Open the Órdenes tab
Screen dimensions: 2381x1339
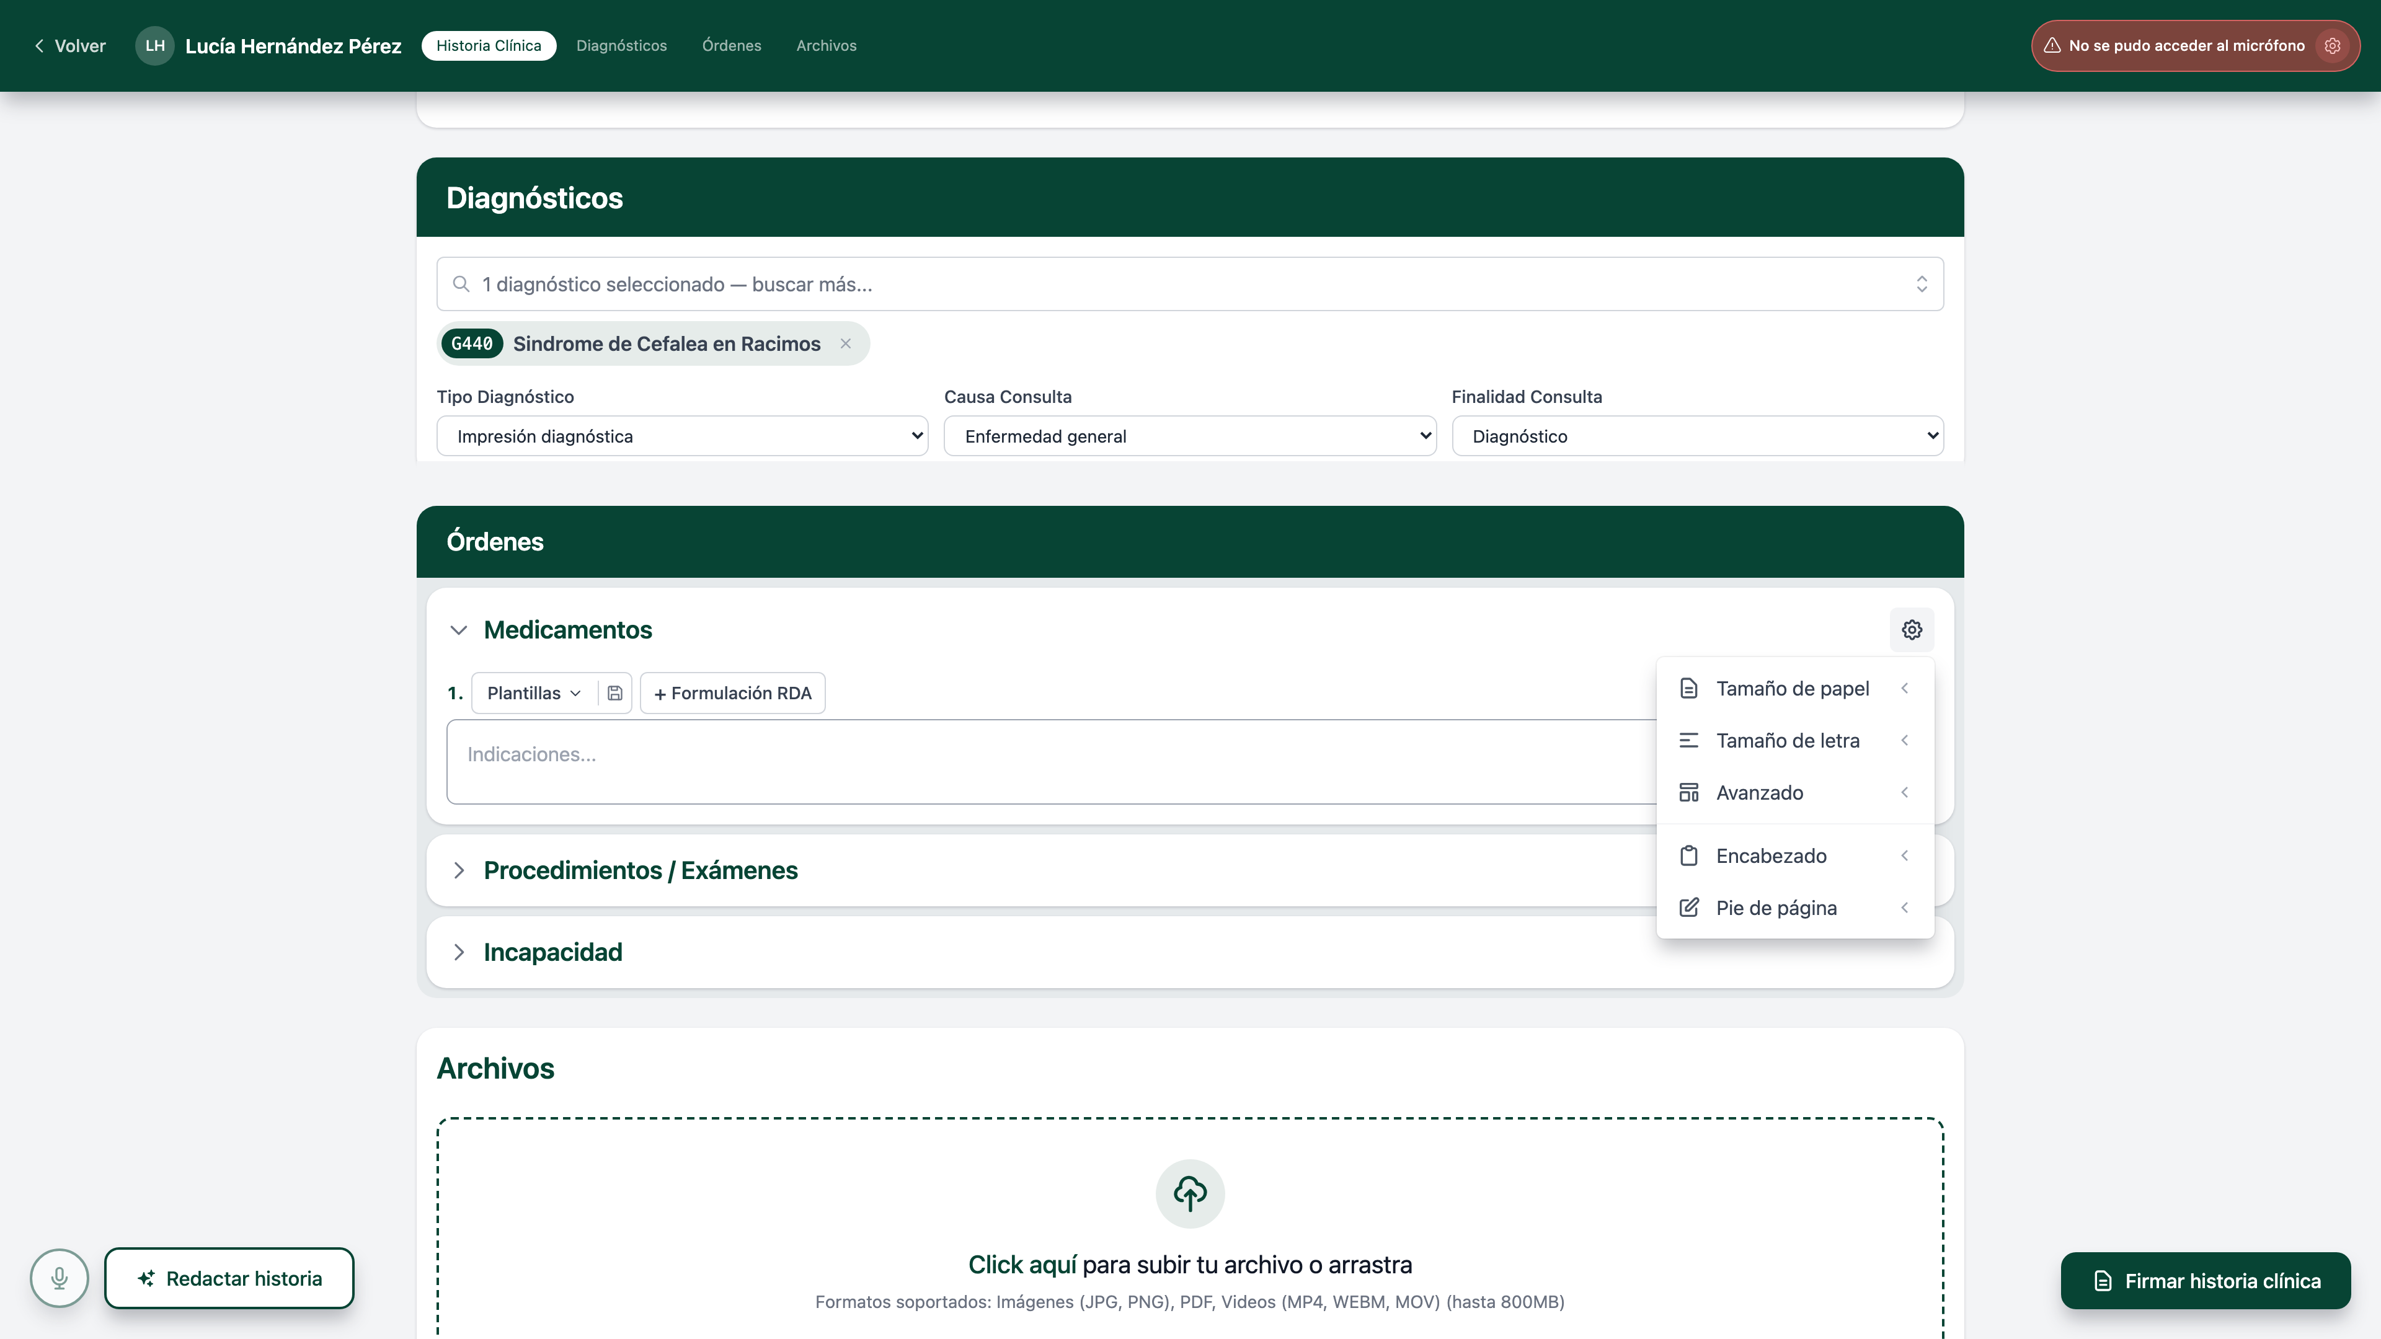pyautogui.click(x=731, y=45)
